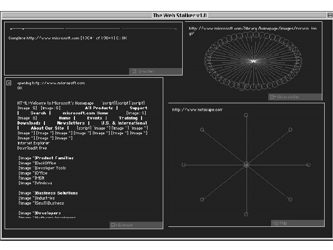Click the center of the microsoft.com ellipse map
The image size is (333, 250).
(x=253, y=61)
